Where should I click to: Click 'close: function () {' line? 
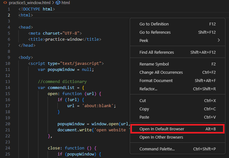point(72,148)
